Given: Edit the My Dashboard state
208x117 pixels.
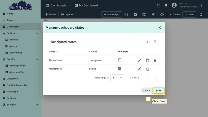Looking at the screenshot, I should point(139,69).
